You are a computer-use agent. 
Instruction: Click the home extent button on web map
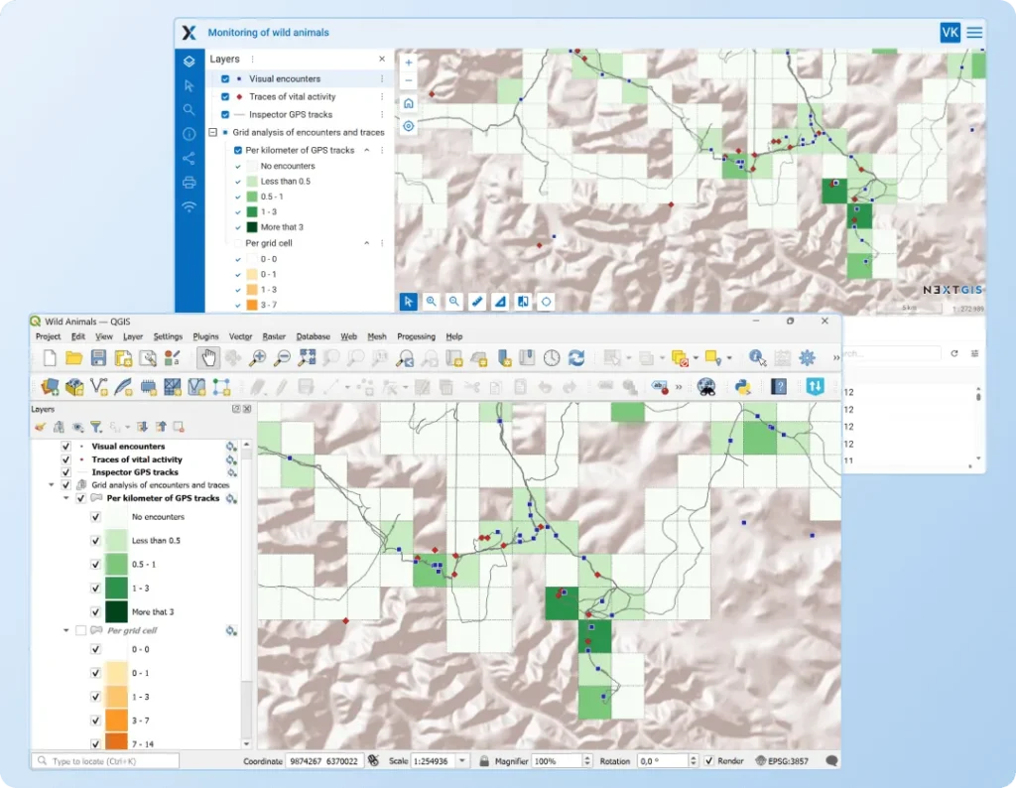(x=408, y=103)
